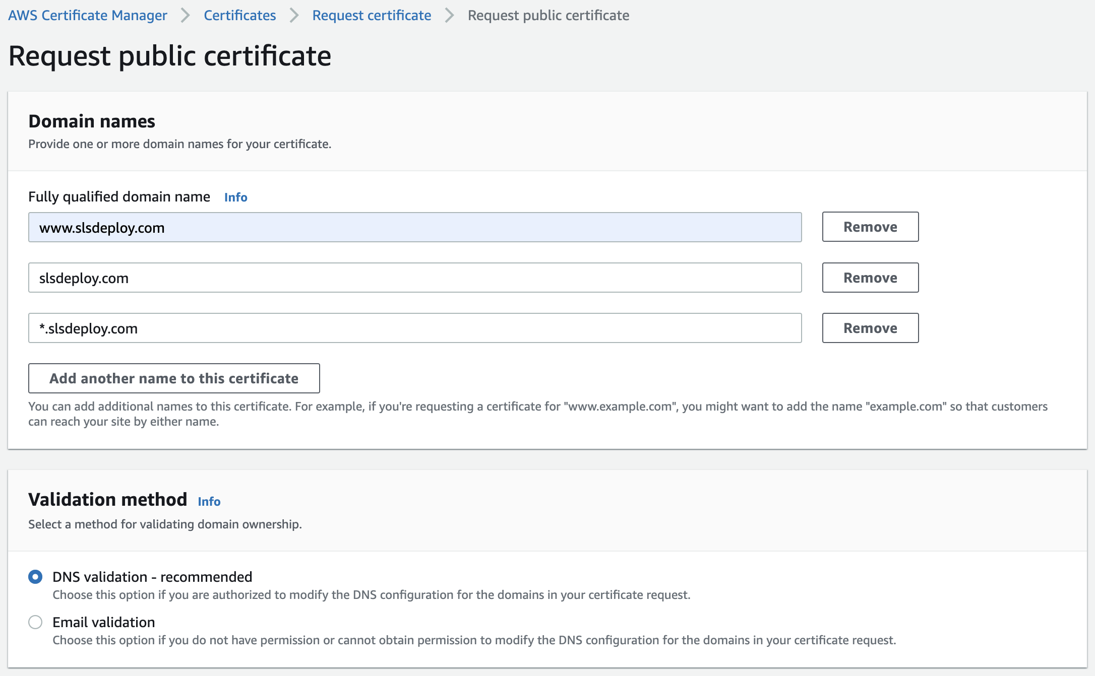Click the *.slsdeploy.com wildcard domain field

pos(415,328)
